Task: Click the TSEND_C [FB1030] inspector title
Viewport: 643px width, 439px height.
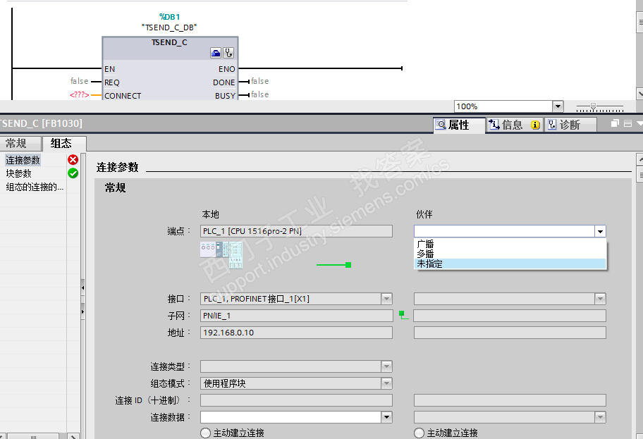Action: [x=41, y=123]
